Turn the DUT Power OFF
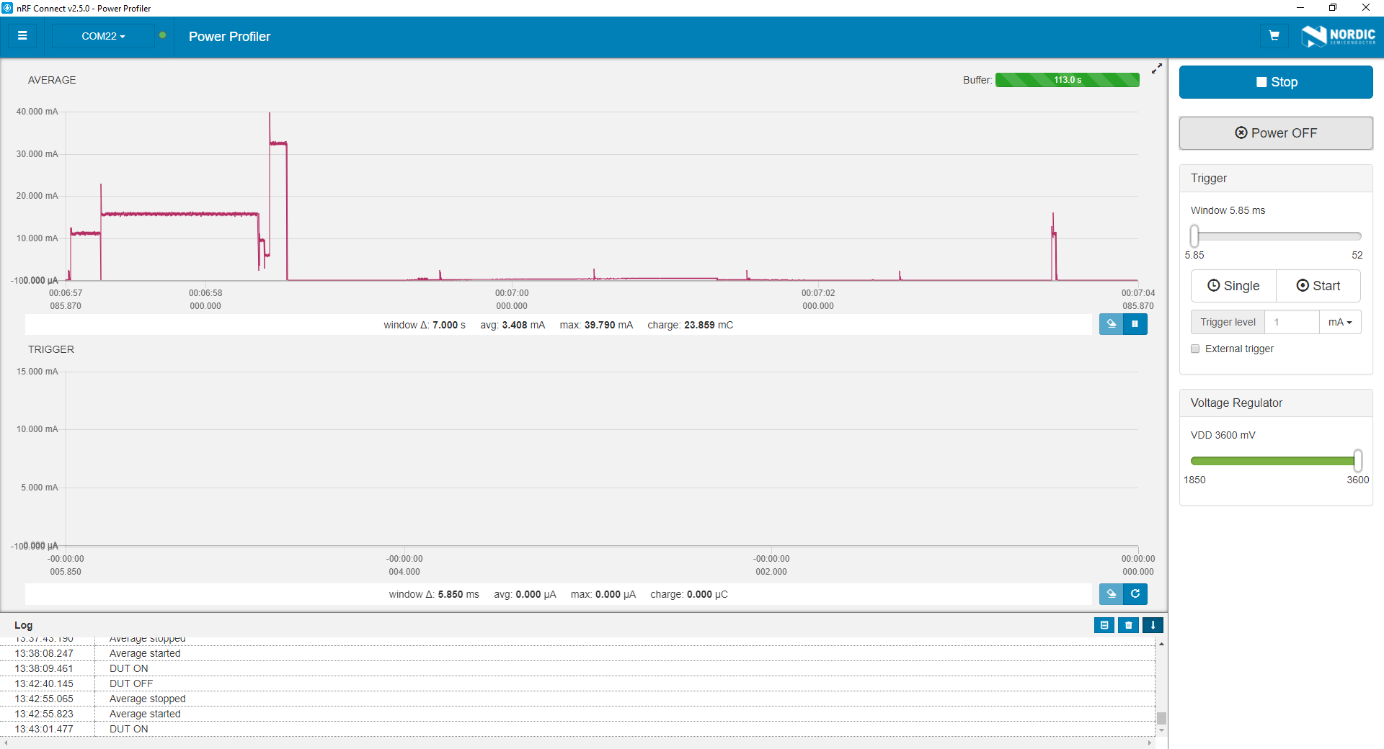 (1276, 133)
